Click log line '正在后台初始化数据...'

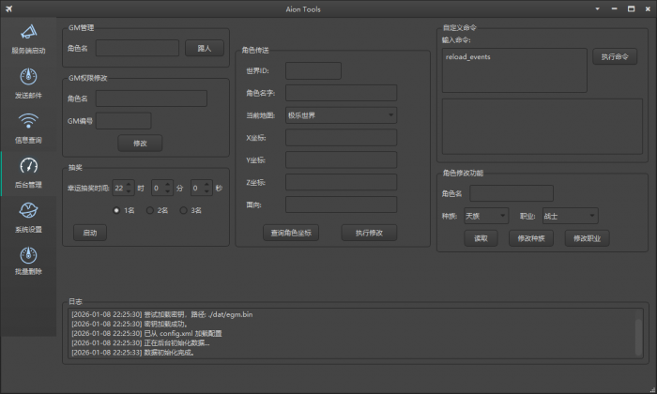tap(141, 343)
